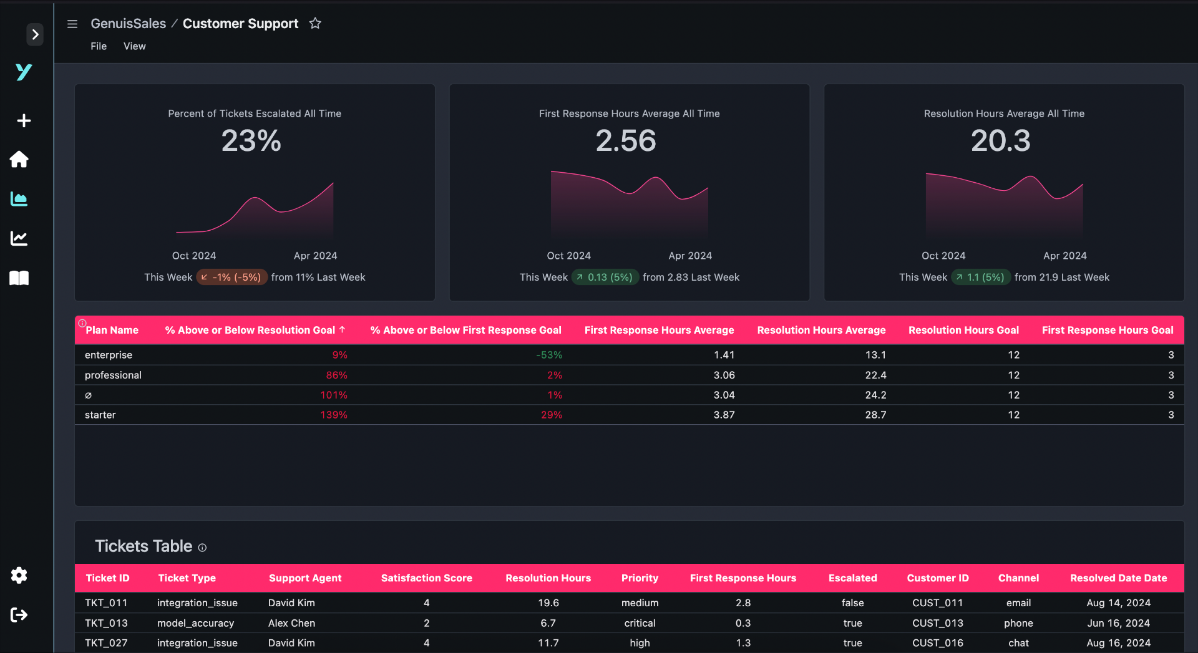This screenshot has width=1198, height=653.
Task: Toggle sort on Resolution Goal column arrow
Action: tap(343, 330)
